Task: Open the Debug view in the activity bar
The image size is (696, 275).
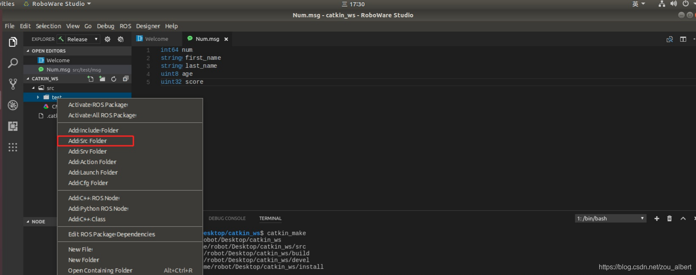Action: [13, 105]
